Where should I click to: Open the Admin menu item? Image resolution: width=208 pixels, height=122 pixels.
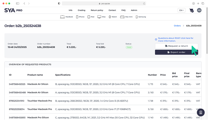coord(134,10)
